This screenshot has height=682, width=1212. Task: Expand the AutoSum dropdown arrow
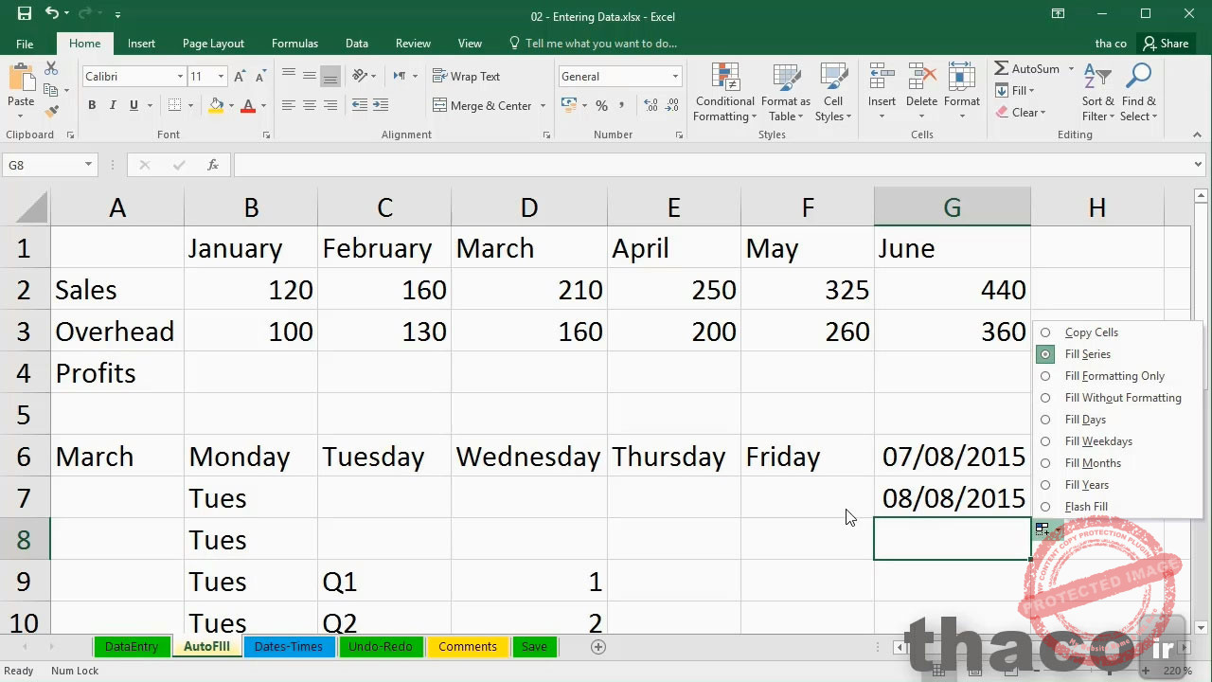1071,68
